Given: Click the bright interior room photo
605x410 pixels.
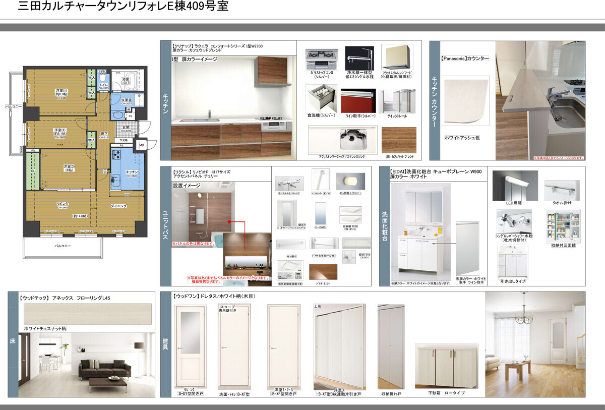Looking at the screenshot, I should [x=535, y=345].
